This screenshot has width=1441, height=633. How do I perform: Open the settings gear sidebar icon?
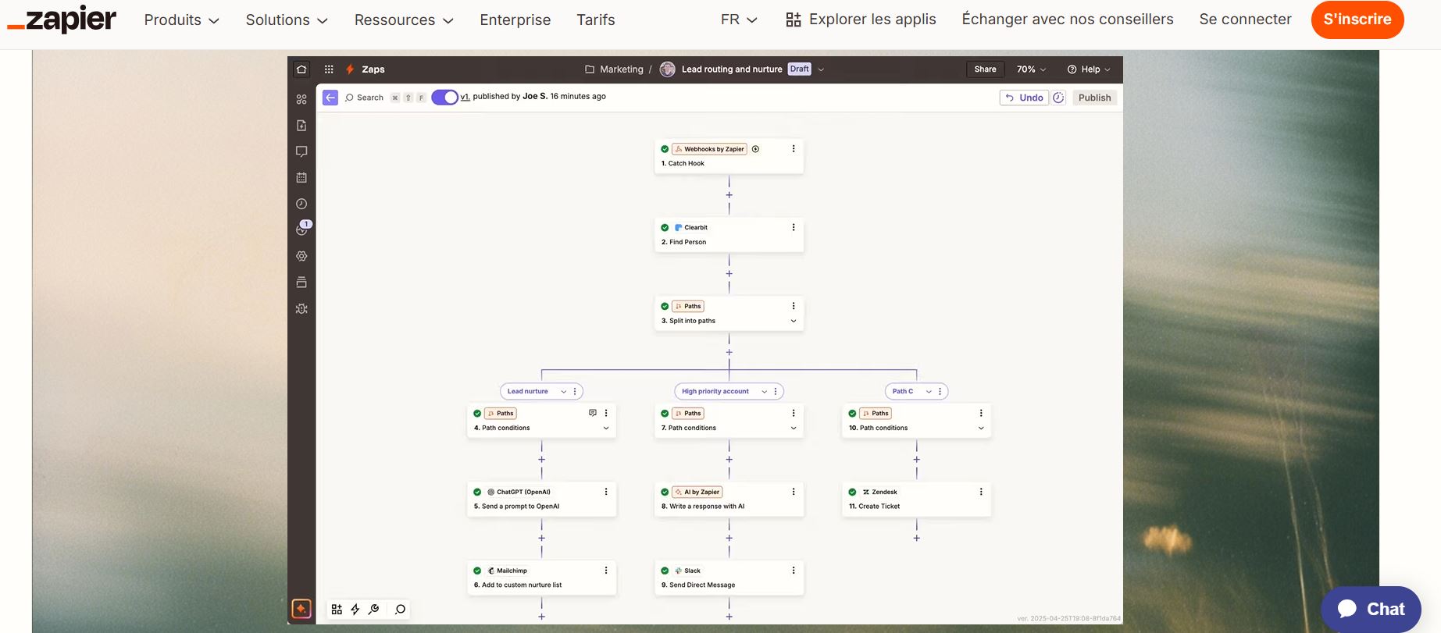click(301, 256)
